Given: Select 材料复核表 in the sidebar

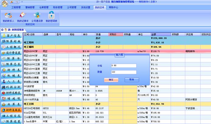Looking at the screenshot, I should point(11,110).
